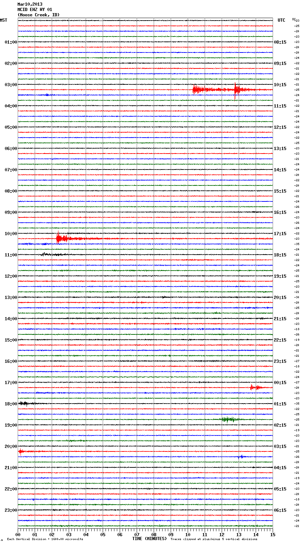301x544 pixels.
Task: Click the Traces clipped at plus/minus 5 note
Action: click(214, 539)
